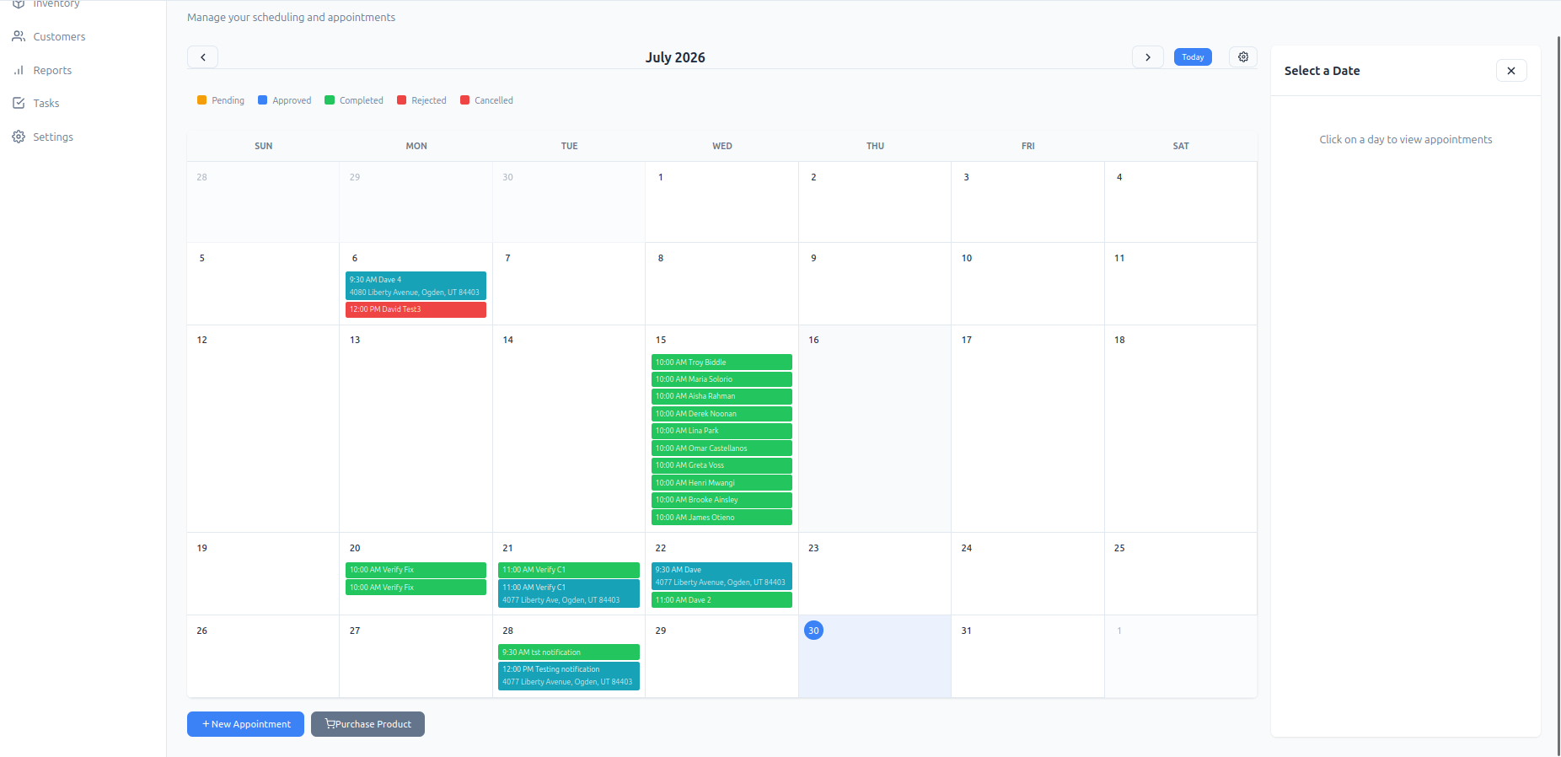The image size is (1561, 757).
Task: Close the Select a Date panel
Action: point(1511,71)
